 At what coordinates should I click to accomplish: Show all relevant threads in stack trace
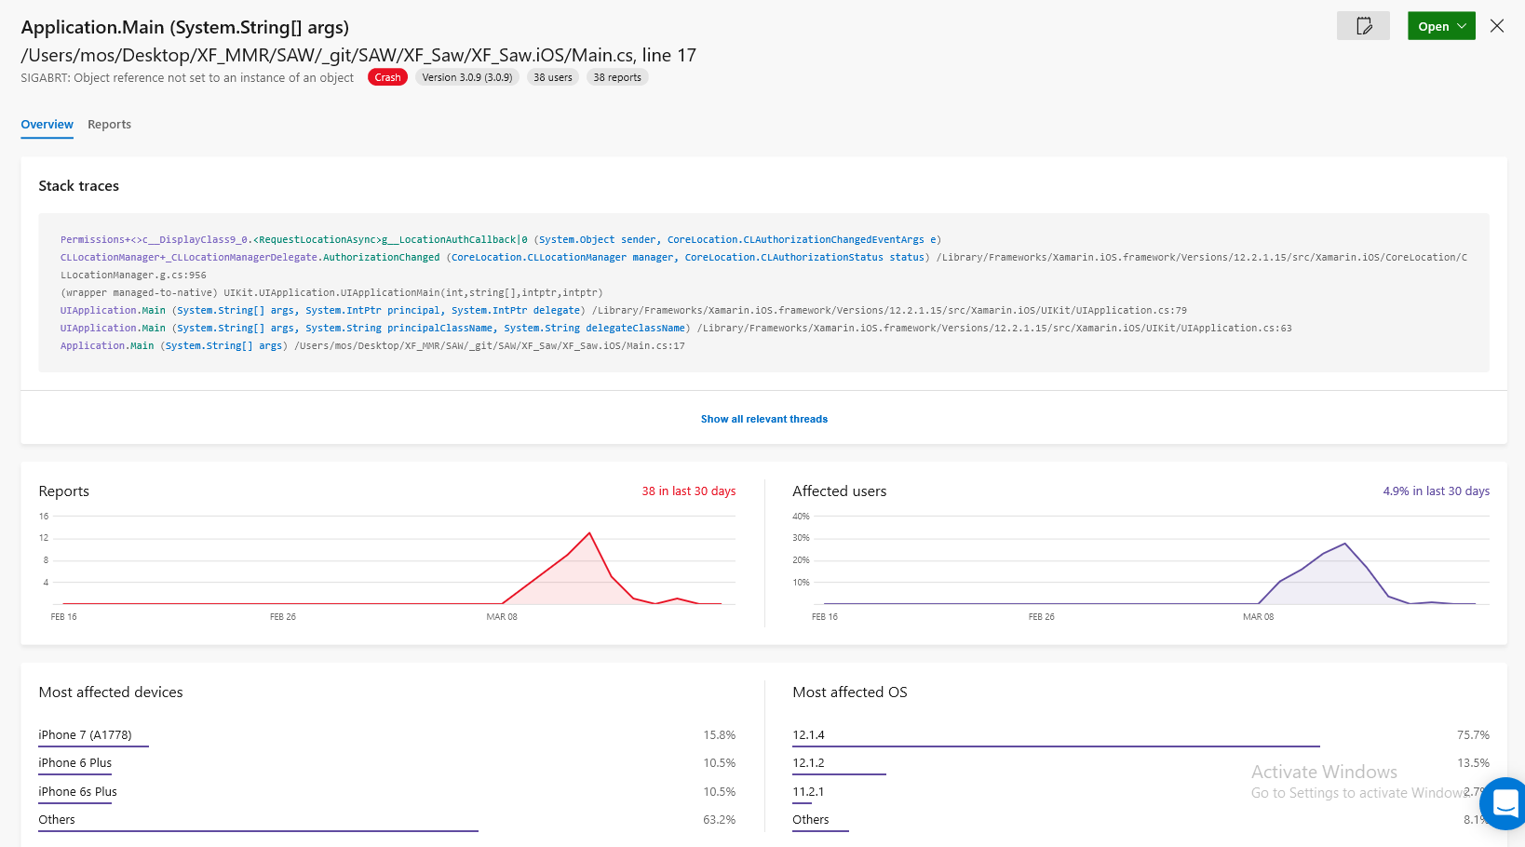(x=763, y=419)
